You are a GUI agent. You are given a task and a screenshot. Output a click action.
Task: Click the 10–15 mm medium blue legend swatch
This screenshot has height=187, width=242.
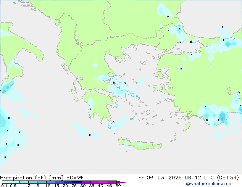(x=51, y=182)
